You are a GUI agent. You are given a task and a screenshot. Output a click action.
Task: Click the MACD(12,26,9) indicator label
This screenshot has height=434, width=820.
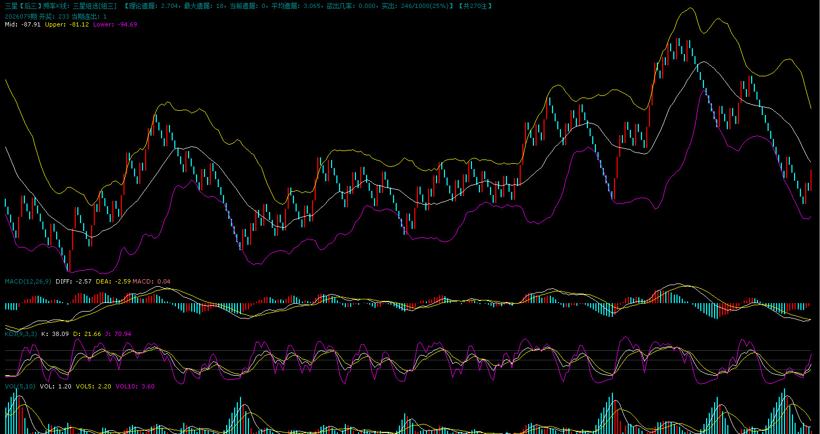[x=28, y=281]
